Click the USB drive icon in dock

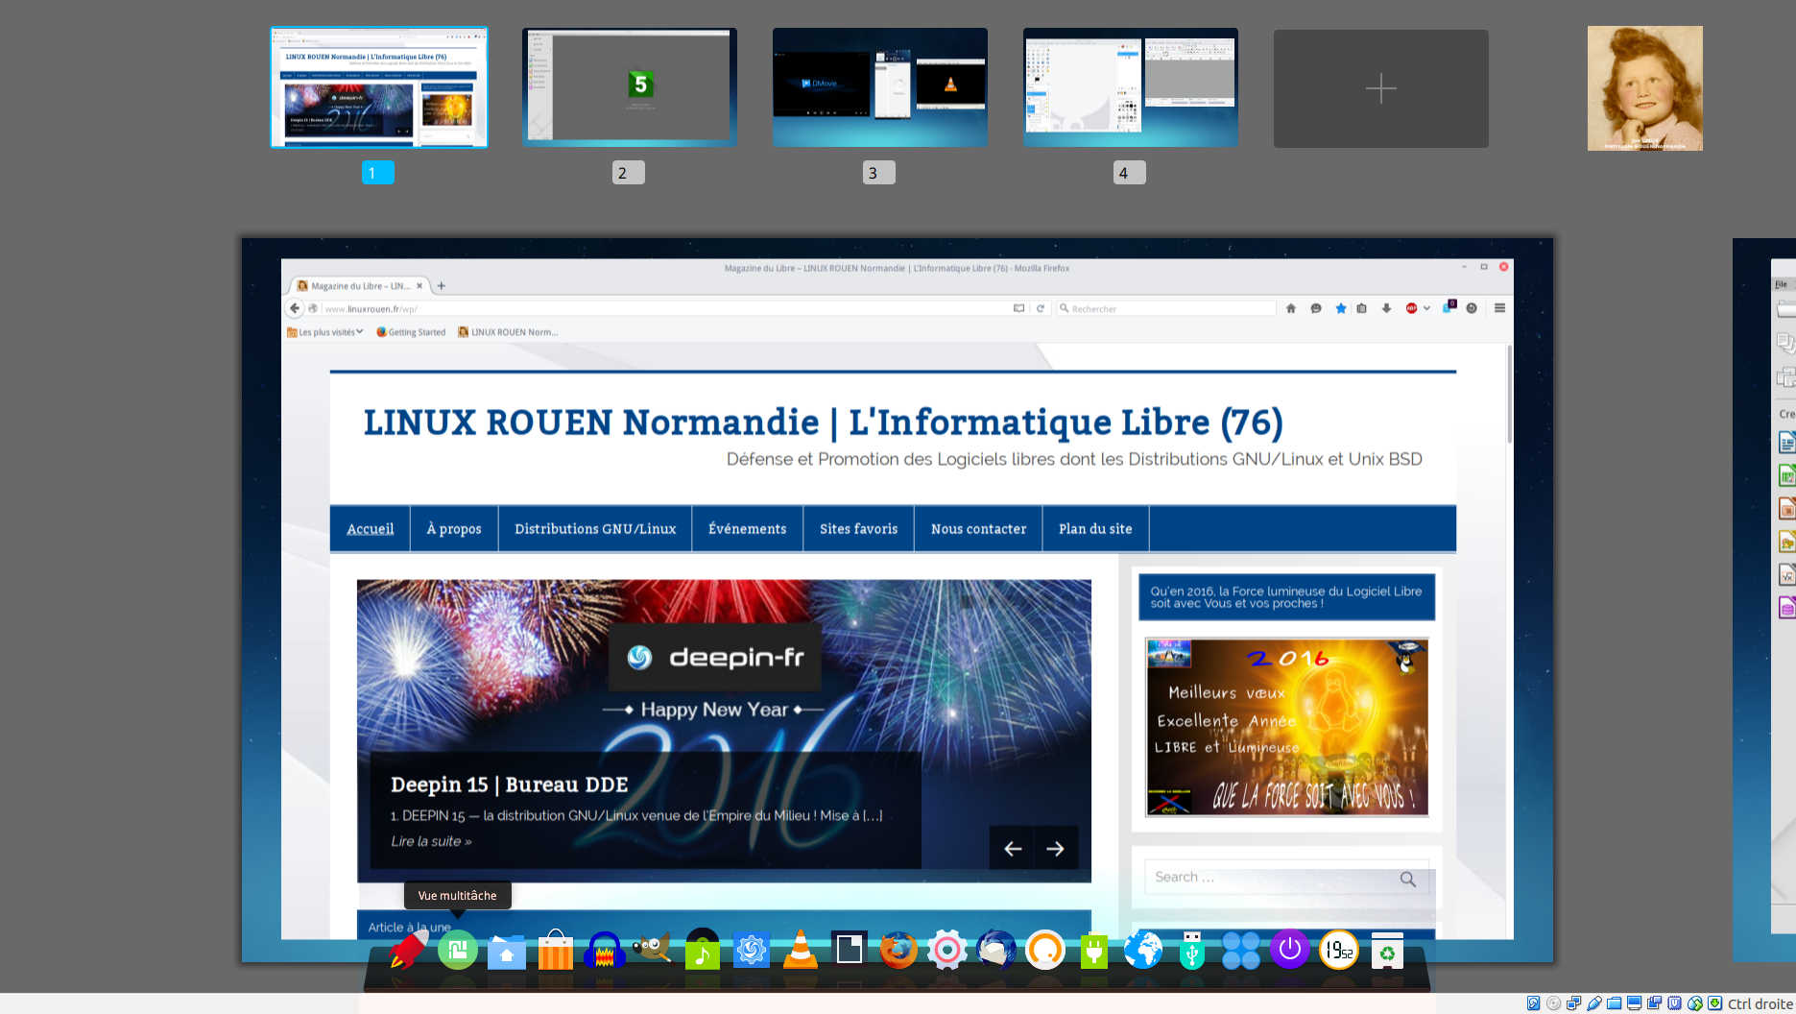point(1192,951)
